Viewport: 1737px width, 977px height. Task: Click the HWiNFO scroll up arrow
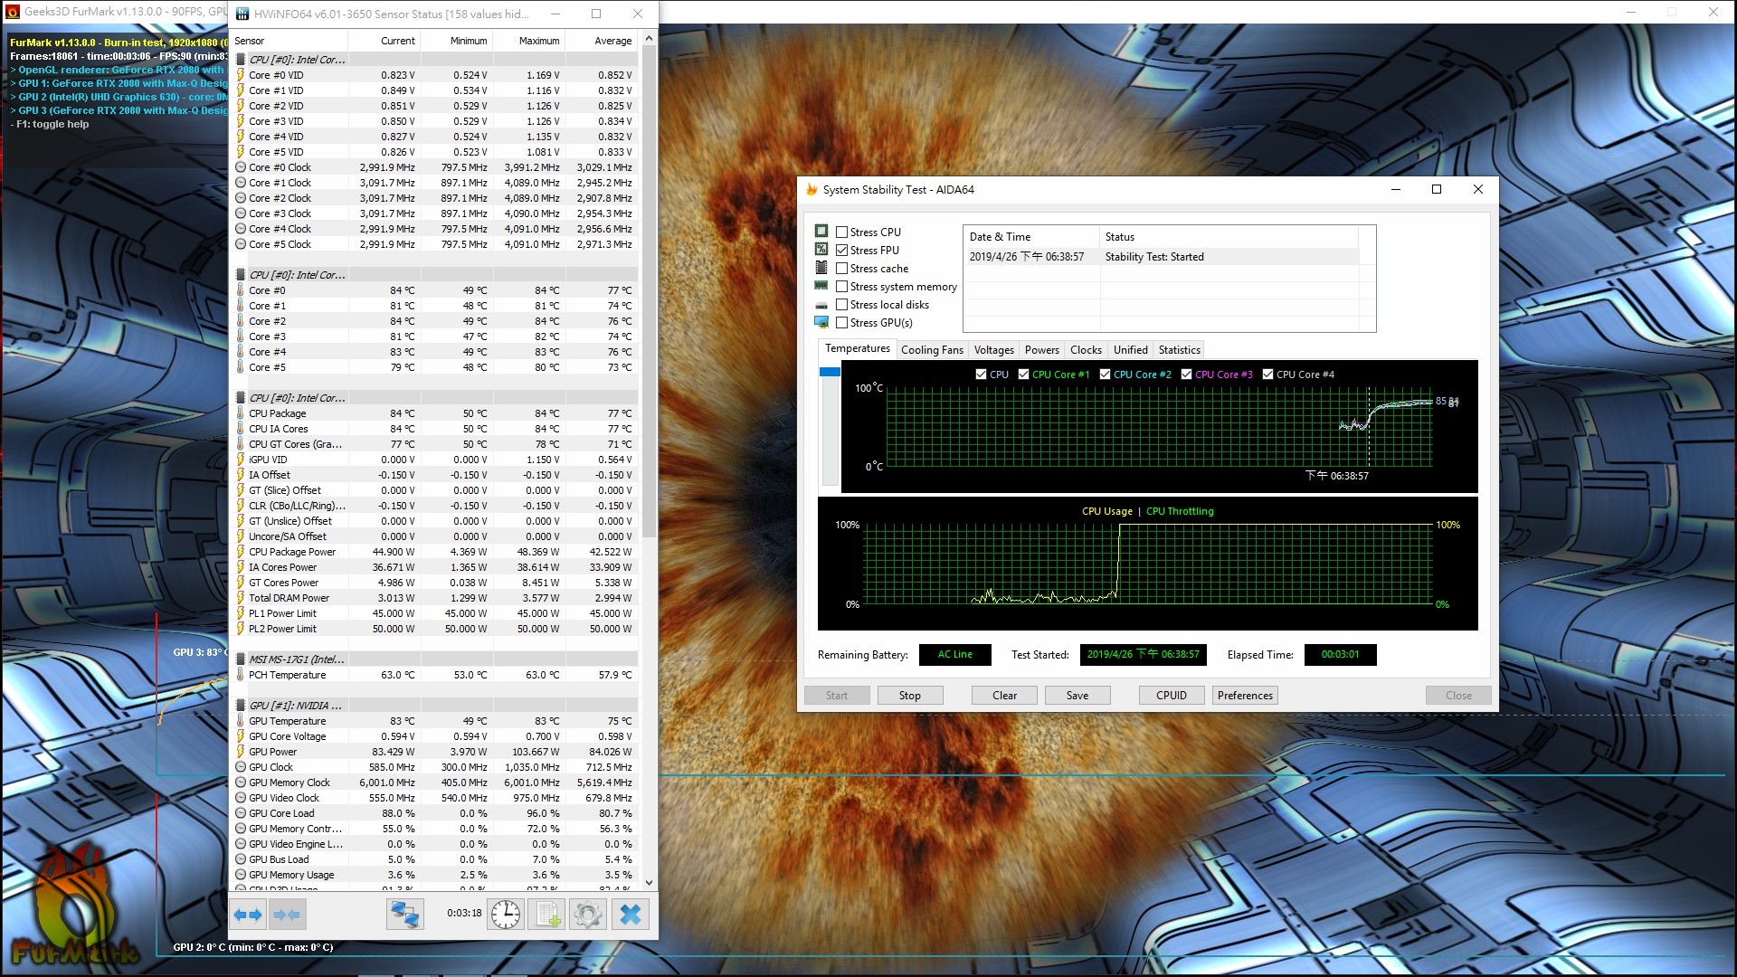click(649, 38)
